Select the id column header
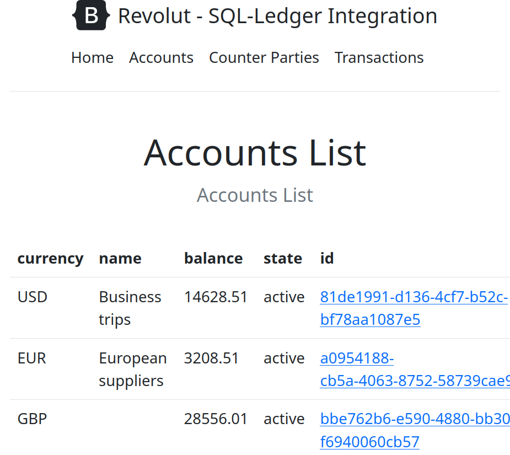Image resolution: width=510 pixels, height=455 pixels. coord(327,259)
